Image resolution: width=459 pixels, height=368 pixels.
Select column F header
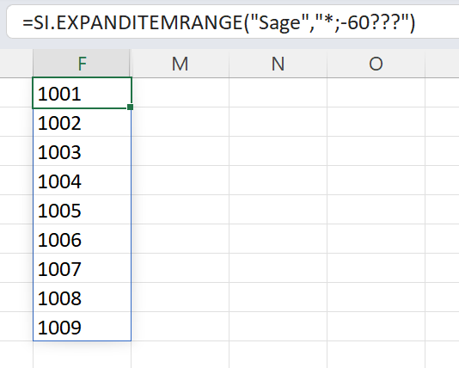point(83,64)
